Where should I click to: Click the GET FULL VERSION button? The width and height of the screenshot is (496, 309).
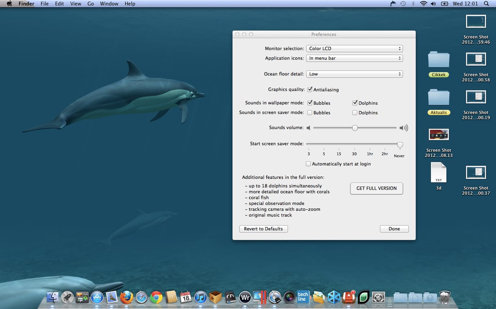pos(376,188)
